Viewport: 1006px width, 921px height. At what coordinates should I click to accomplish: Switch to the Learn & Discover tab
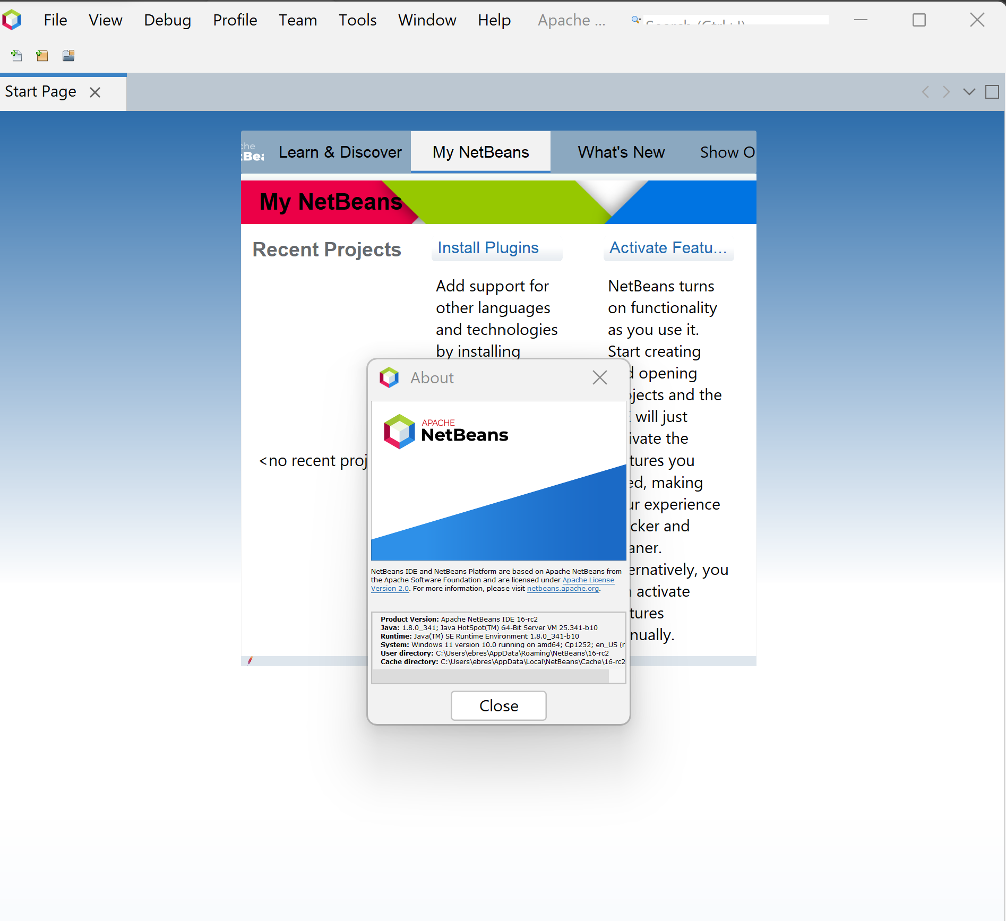(340, 152)
